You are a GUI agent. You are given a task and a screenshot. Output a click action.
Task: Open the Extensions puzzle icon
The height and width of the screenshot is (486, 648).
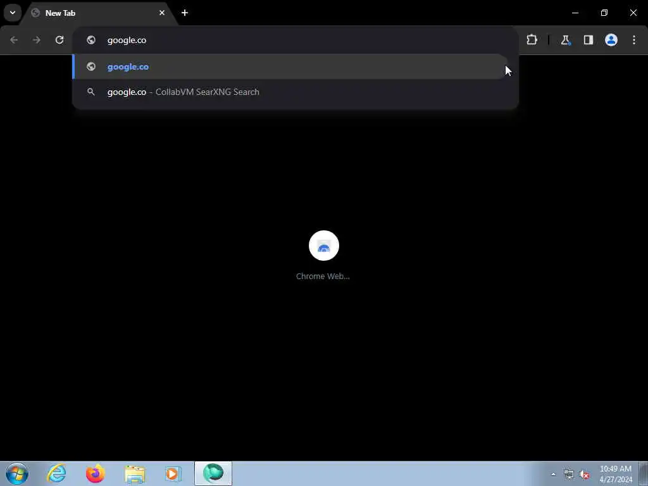[x=532, y=40]
